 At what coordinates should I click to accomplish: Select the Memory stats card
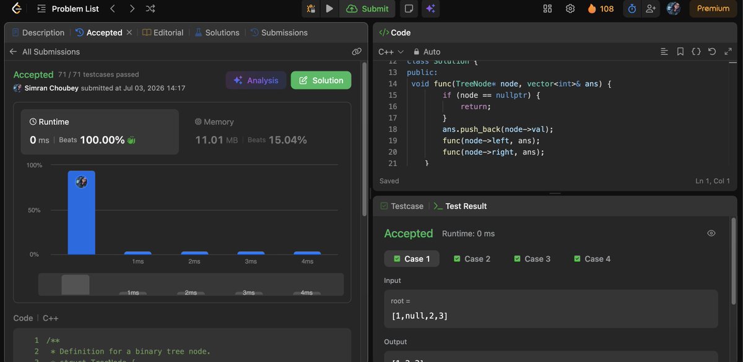tap(264, 132)
